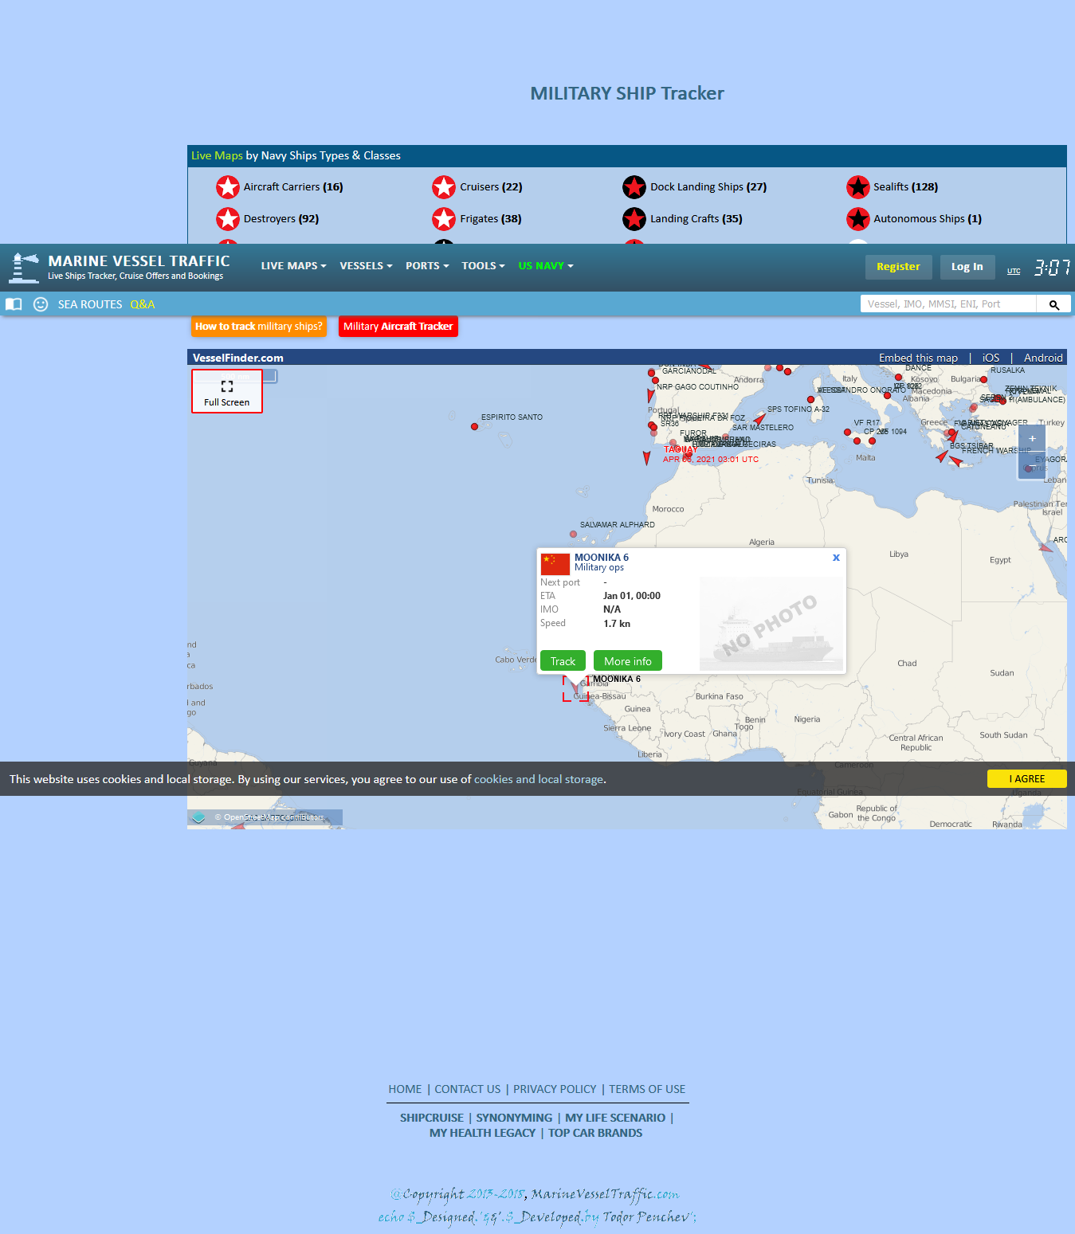Open the cookies and local storage link
Image resolution: width=1075 pixels, height=1234 pixels.
[539, 779]
